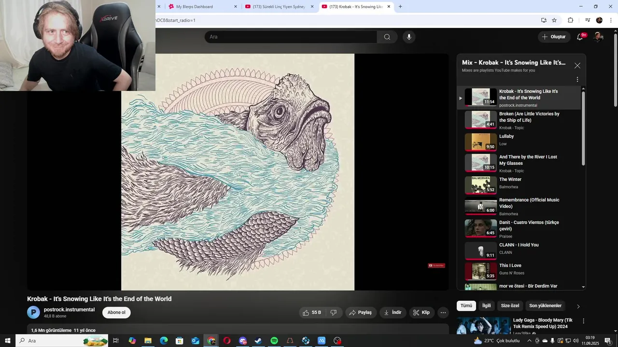Close the Krobak YouTube tab
Image resolution: width=618 pixels, height=347 pixels.
coord(389,7)
